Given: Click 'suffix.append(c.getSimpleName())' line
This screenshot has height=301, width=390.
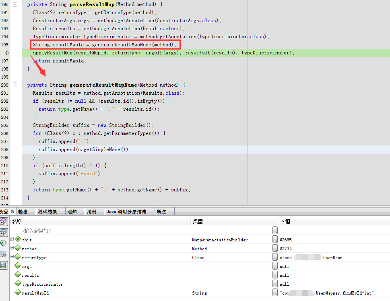Looking at the screenshot, I should (85, 149).
